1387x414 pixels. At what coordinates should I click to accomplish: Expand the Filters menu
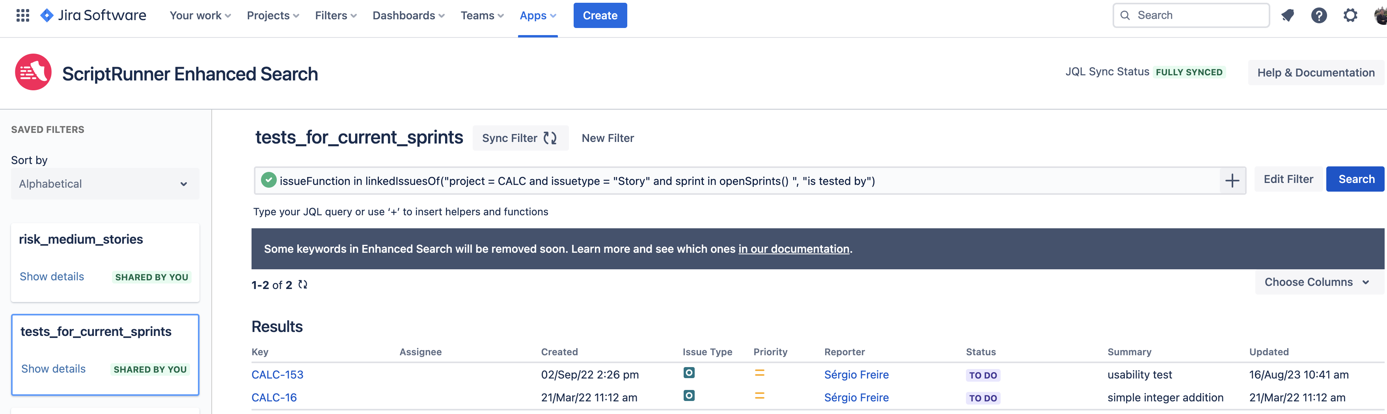tap(336, 16)
